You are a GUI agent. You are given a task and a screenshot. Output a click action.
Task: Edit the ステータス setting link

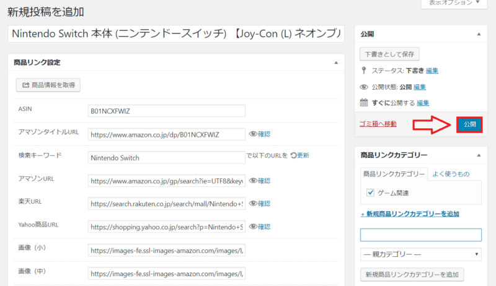tap(432, 71)
